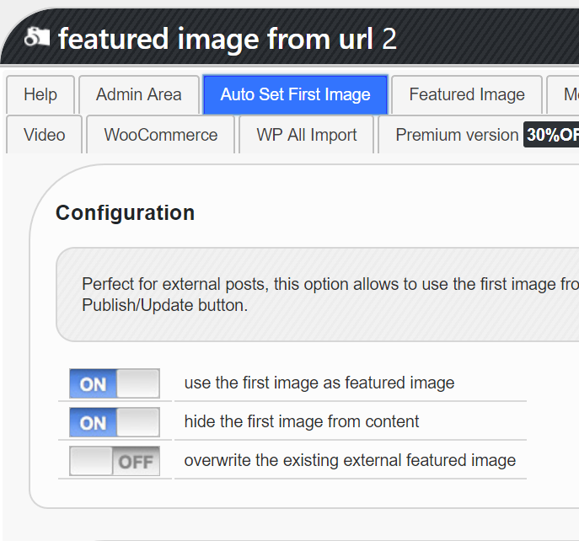Enable 'overwrite the existing external featured image'
The image size is (579, 541).
115,461
